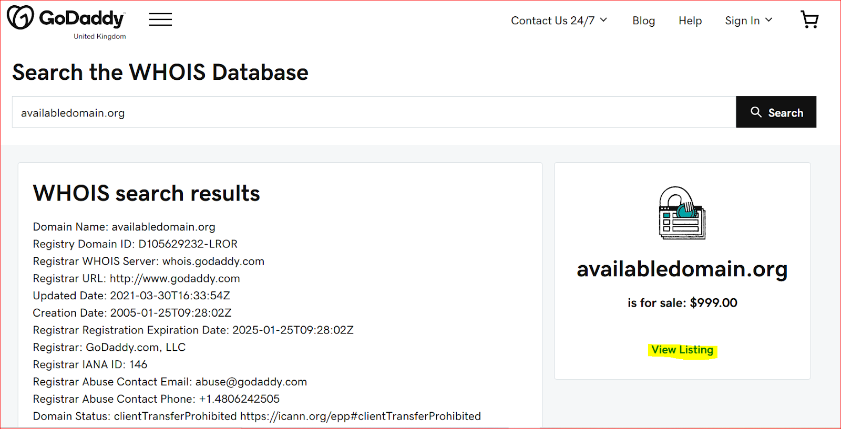Image resolution: width=841 pixels, height=429 pixels.
Task: Select the Registry Domain ID D105629232-LROR line
Action: 135,244
